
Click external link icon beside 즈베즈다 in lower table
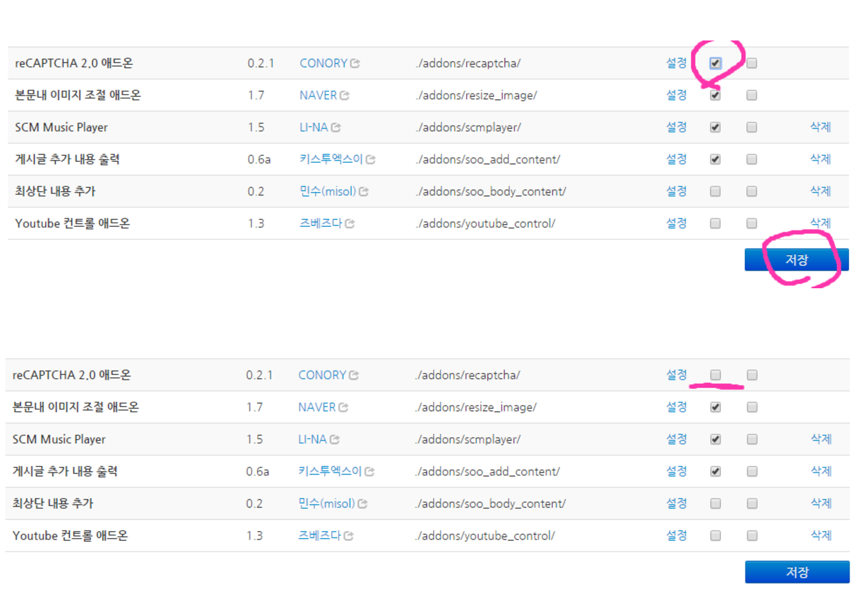(348, 536)
